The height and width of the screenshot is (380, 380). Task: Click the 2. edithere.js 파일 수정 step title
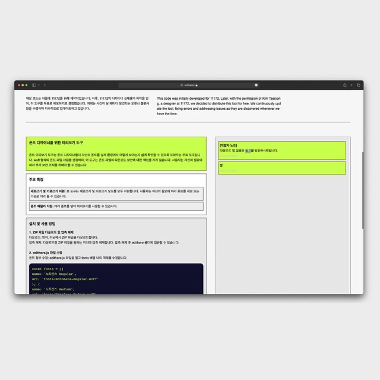(x=46, y=252)
